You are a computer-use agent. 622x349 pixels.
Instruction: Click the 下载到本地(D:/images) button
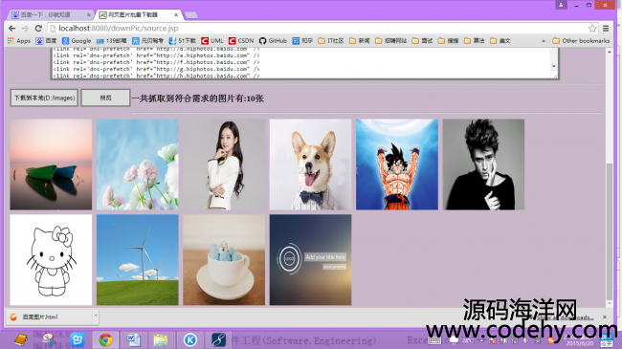pos(44,98)
